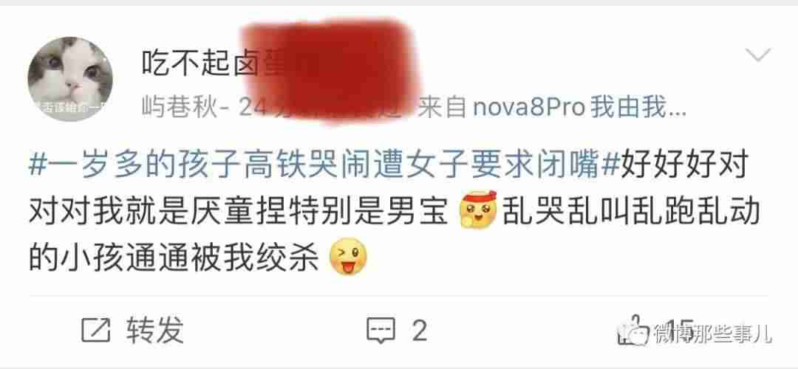Expand the post options chevron
Image resolution: width=798 pixels, height=369 pixels.
[758, 55]
